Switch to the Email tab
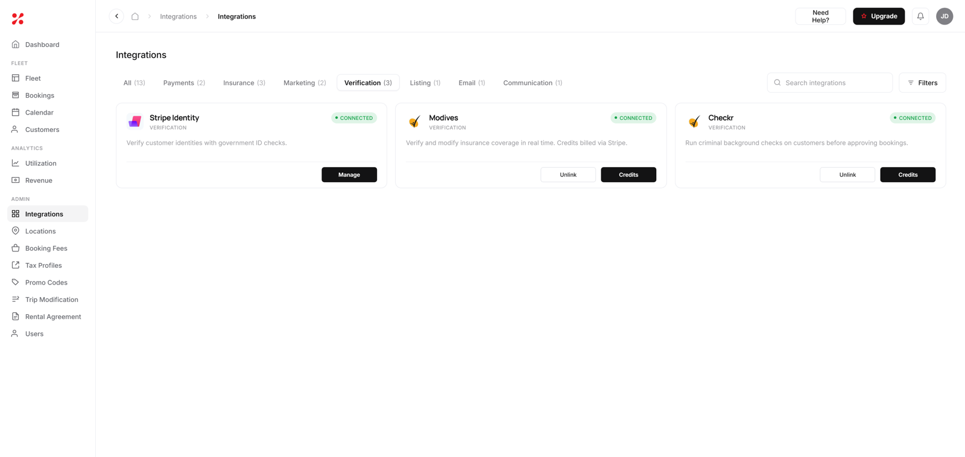The width and height of the screenshot is (965, 457). (472, 83)
